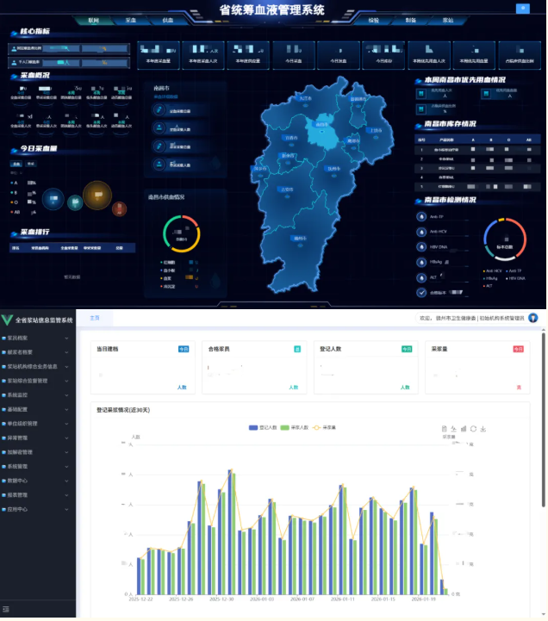Switch chart to bar chart icon
This screenshot has height=621, width=548.
464,428
